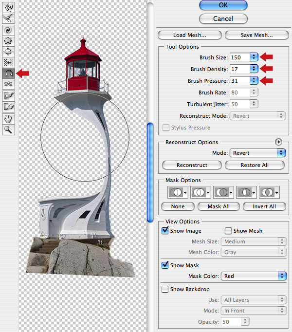
Task: Select the Pucker tool
Action: coord(8,41)
